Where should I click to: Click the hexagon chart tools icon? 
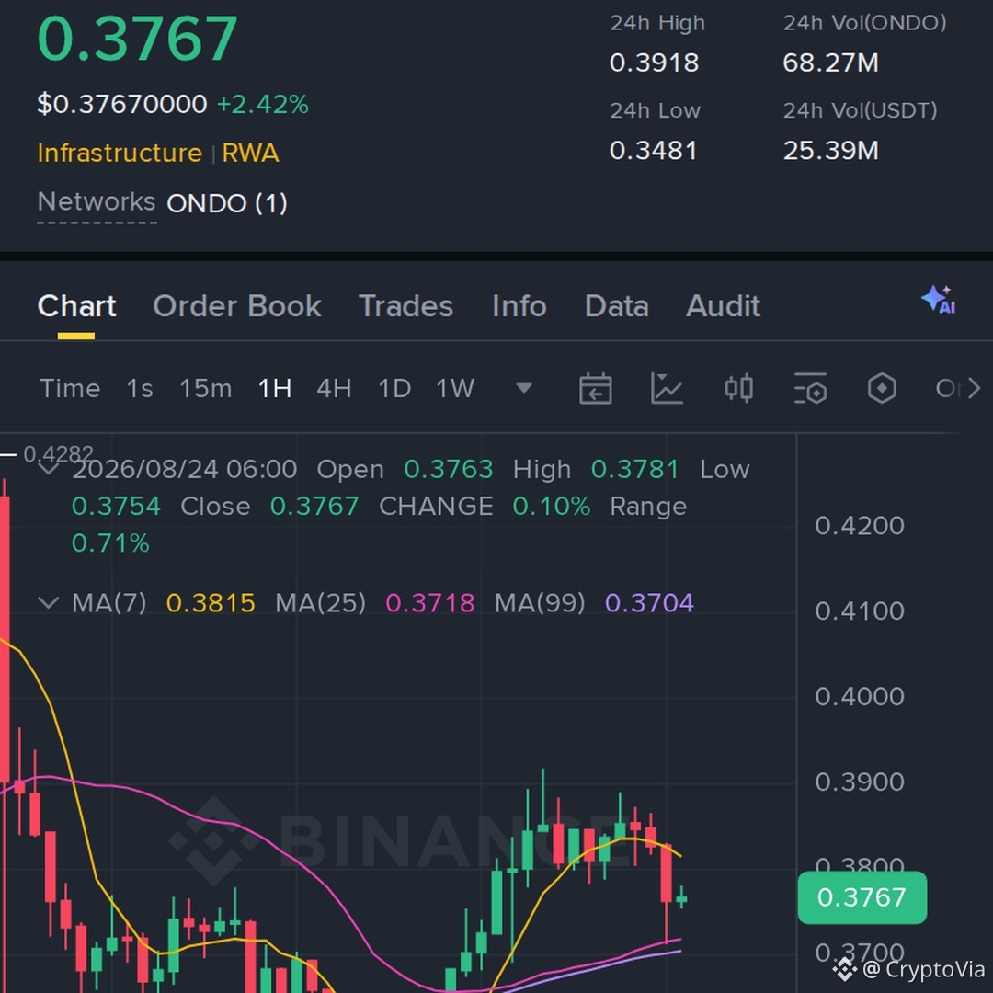882,388
